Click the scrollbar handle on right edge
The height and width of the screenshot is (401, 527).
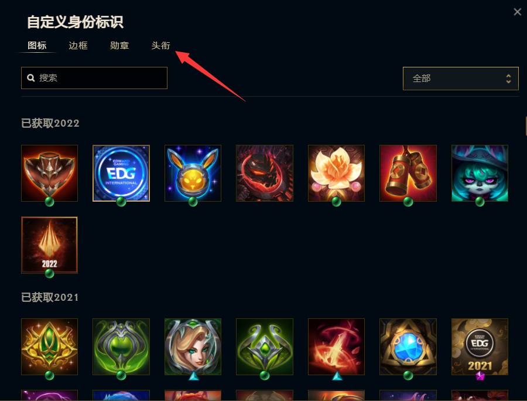click(x=525, y=126)
